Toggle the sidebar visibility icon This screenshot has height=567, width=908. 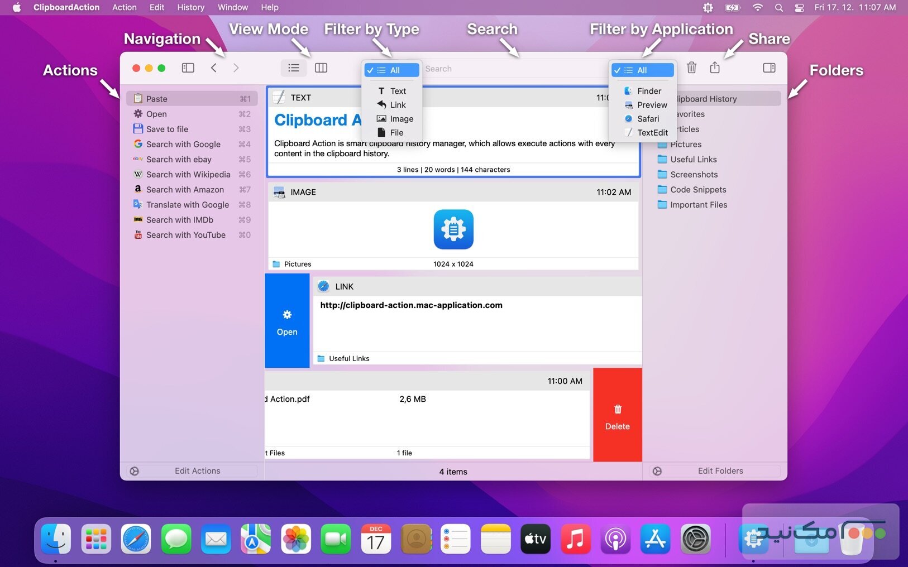pos(188,68)
